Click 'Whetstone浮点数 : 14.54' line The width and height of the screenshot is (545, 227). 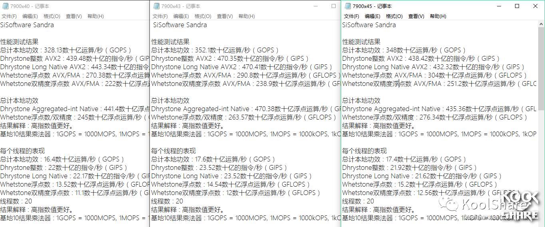[231, 184]
